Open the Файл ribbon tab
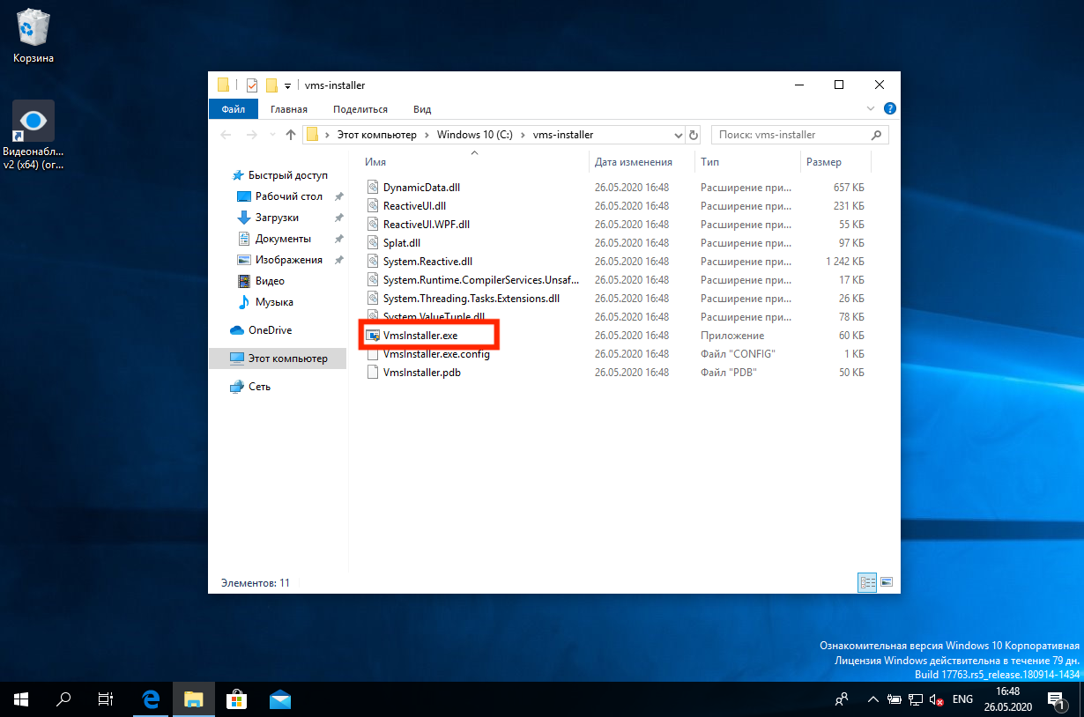 pyautogui.click(x=234, y=109)
